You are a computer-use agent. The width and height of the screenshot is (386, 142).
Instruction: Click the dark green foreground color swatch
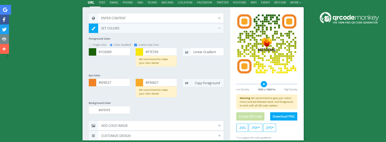tap(93, 52)
